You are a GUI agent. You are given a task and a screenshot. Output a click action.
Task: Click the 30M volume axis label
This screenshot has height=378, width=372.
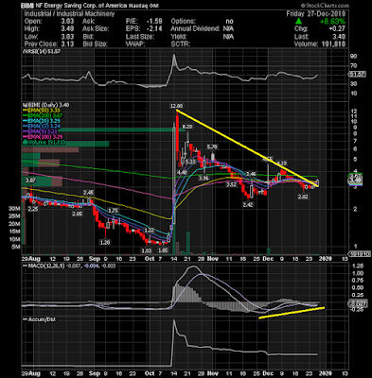[x=14, y=209]
